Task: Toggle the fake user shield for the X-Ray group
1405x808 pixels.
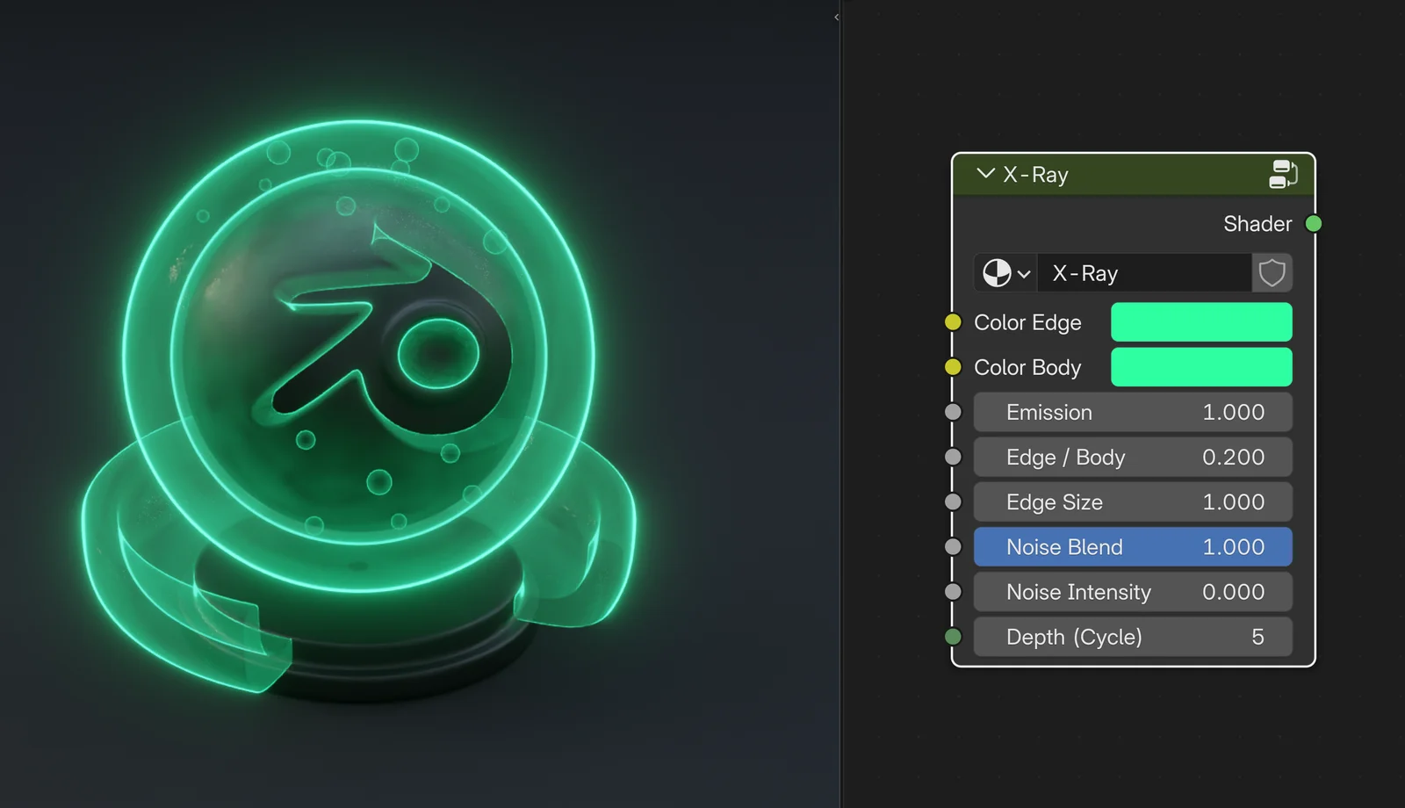Action: [1272, 272]
